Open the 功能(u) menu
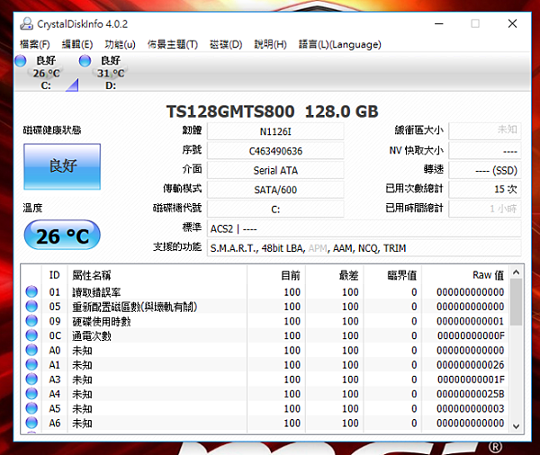 [x=120, y=44]
